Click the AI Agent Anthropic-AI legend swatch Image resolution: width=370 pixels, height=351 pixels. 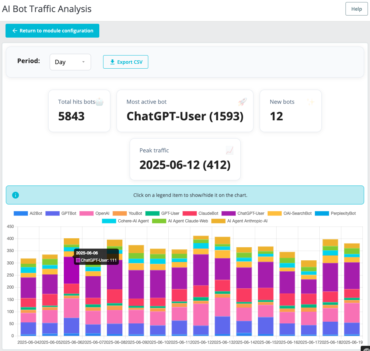pyautogui.click(x=218, y=221)
